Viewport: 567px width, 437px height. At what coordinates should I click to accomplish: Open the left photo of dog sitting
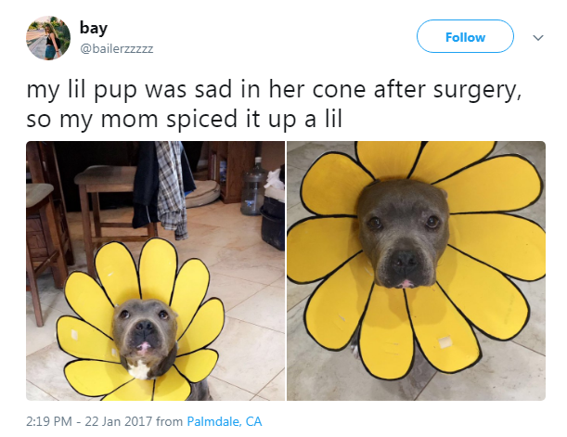pos(156,271)
